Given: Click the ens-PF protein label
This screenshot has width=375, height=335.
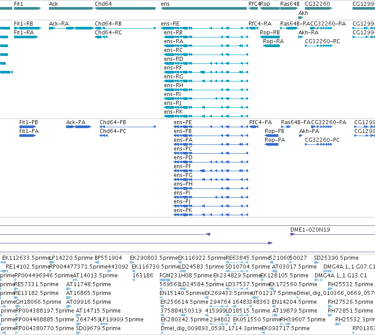Looking at the screenshot, I should click(182, 166).
